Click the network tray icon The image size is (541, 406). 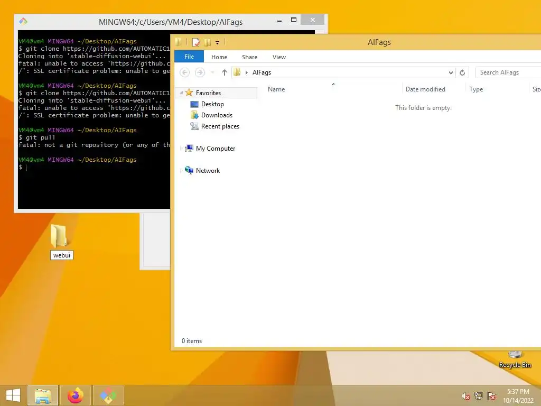(479, 396)
